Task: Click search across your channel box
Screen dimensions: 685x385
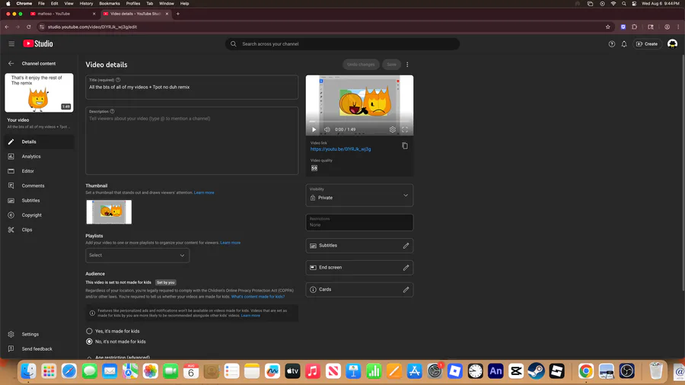Action: pos(342,44)
